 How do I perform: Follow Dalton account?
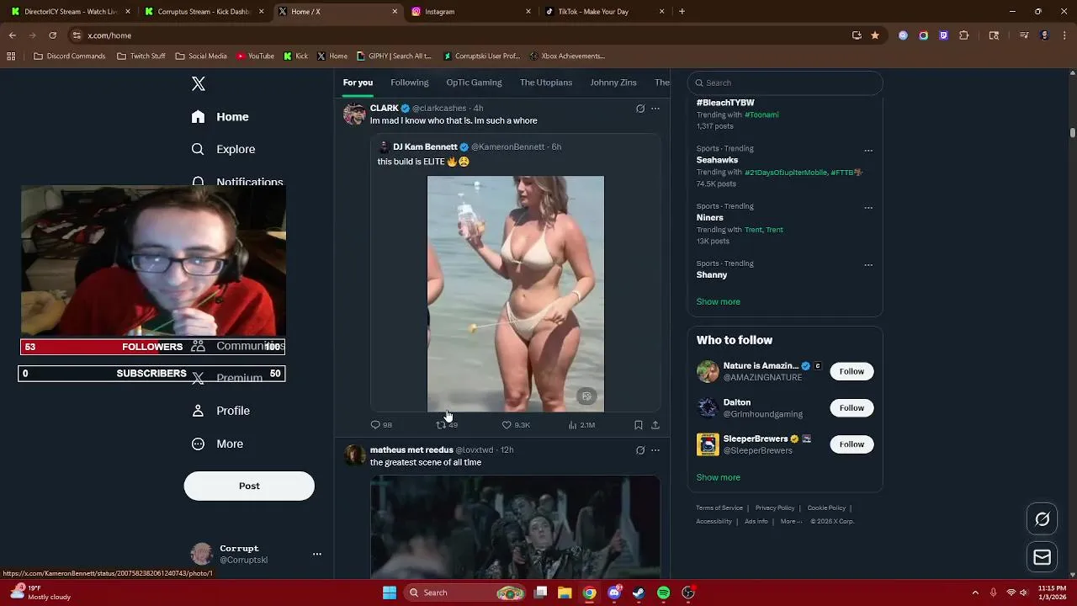[x=852, y=408]
